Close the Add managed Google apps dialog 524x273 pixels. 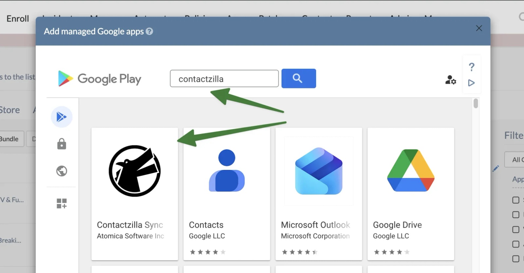[479, 28]
